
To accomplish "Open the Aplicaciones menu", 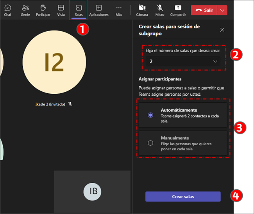I will coord(99,10).
